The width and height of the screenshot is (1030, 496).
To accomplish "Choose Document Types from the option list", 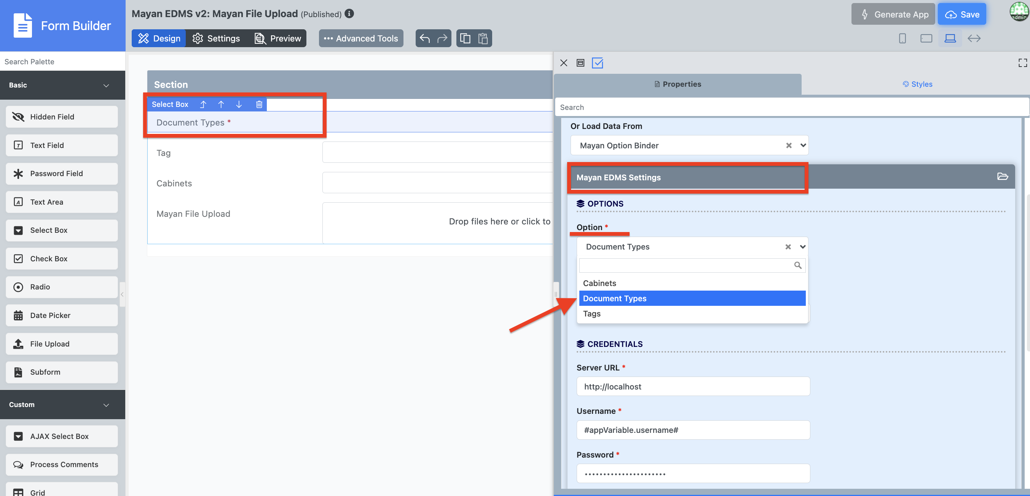I will [692, 299].
